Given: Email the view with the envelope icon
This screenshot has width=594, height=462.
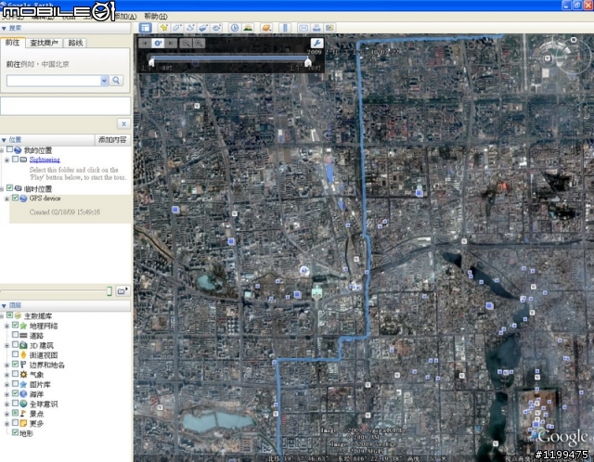Looking at the screenshot, I should pos(303,28).
